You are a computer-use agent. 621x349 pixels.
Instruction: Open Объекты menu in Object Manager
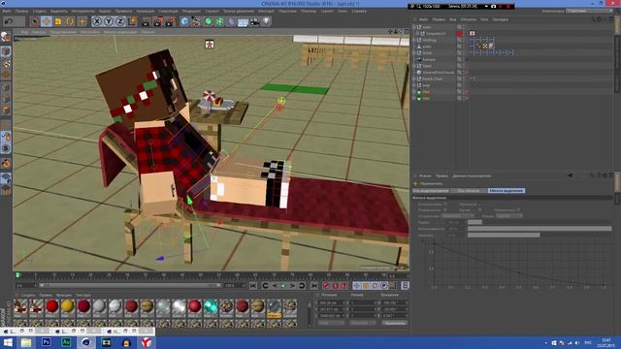tap(468, 19)
